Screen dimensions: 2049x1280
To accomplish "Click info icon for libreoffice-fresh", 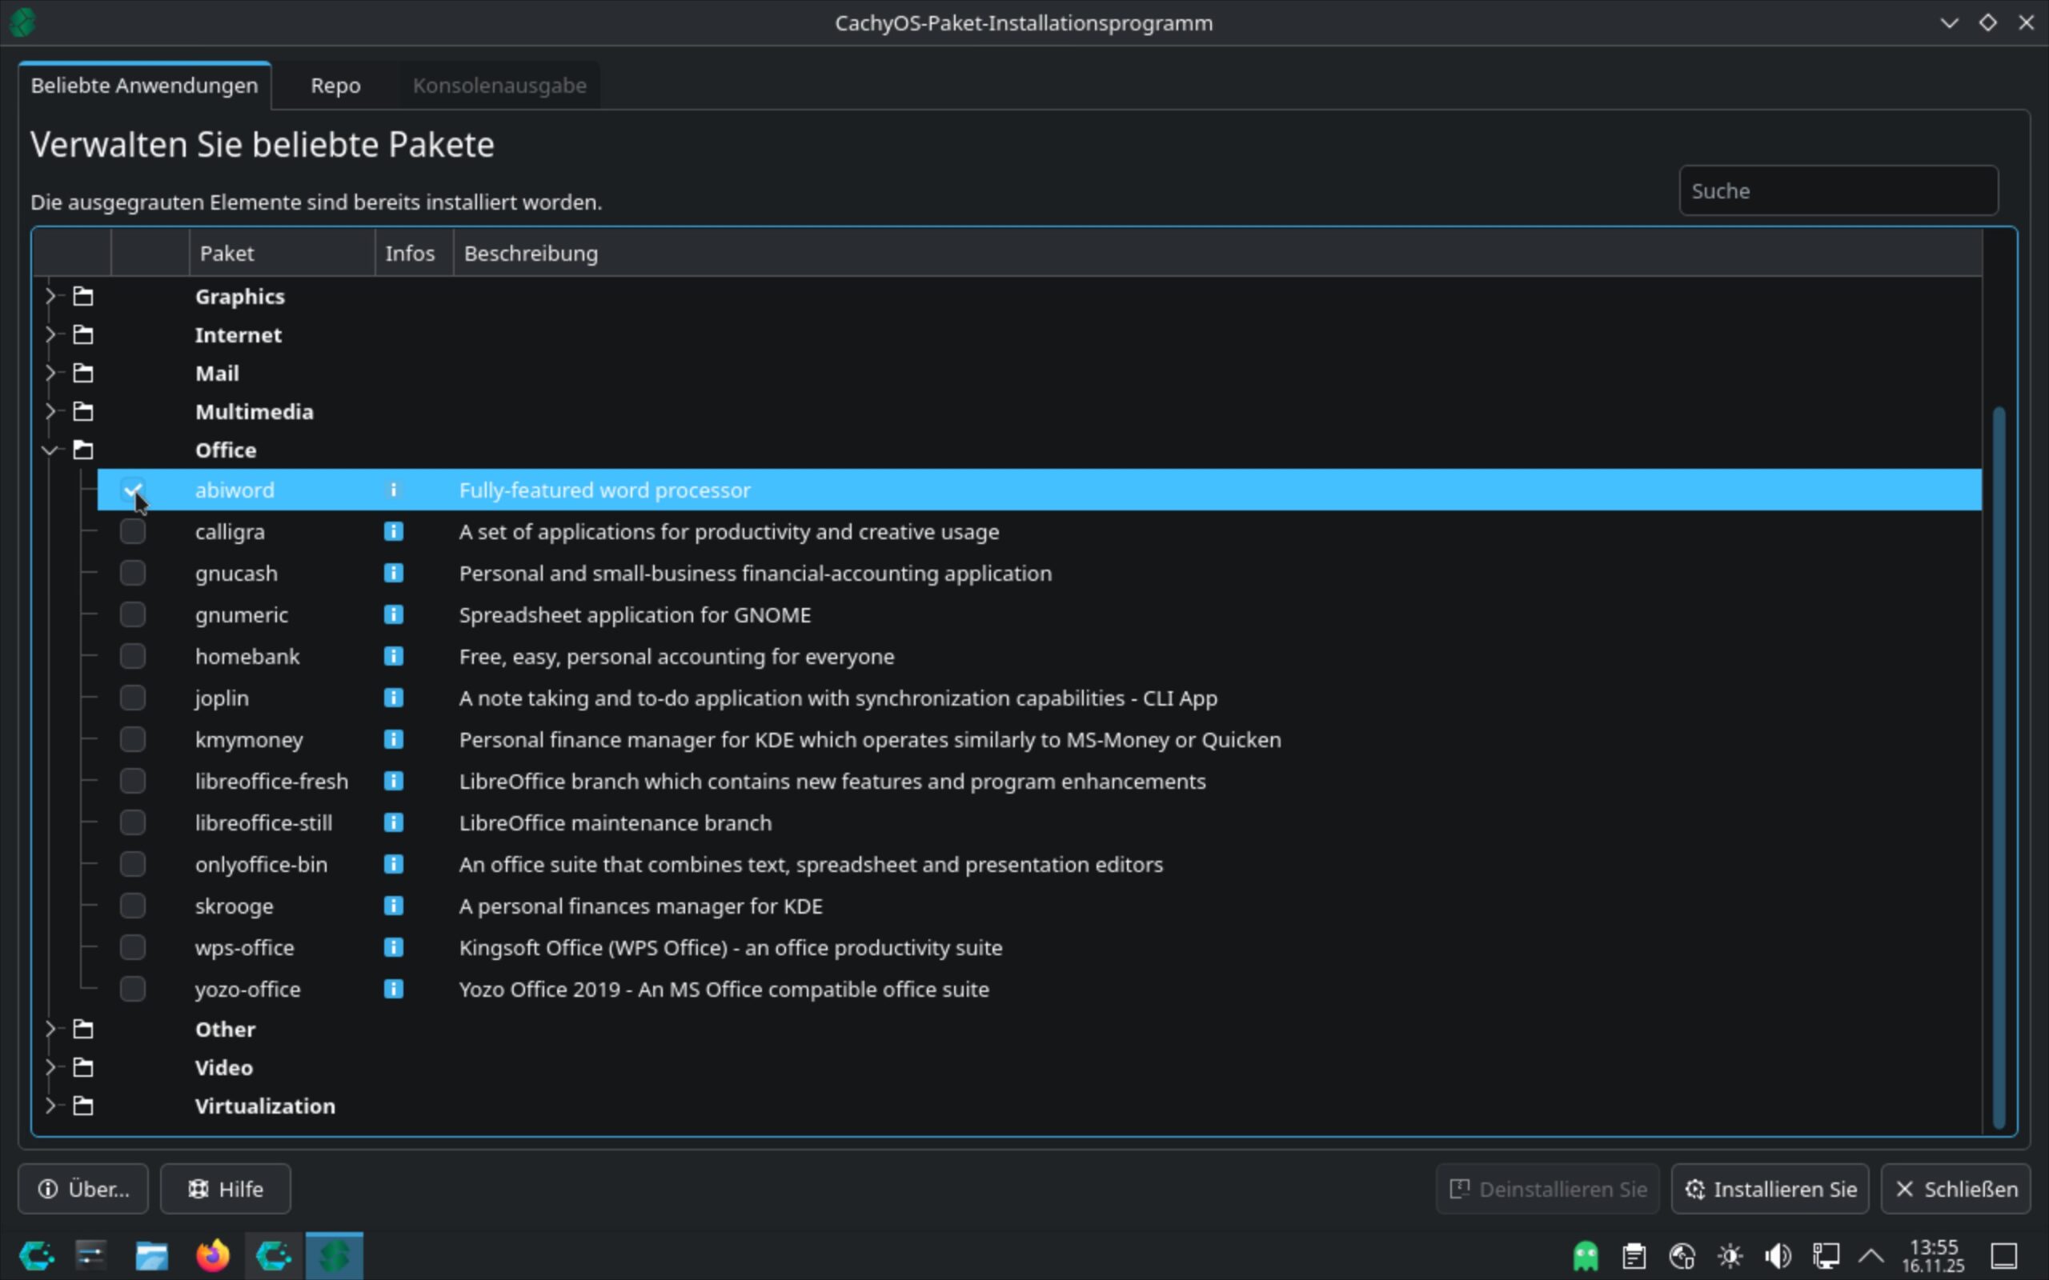I will pos(393,781).
